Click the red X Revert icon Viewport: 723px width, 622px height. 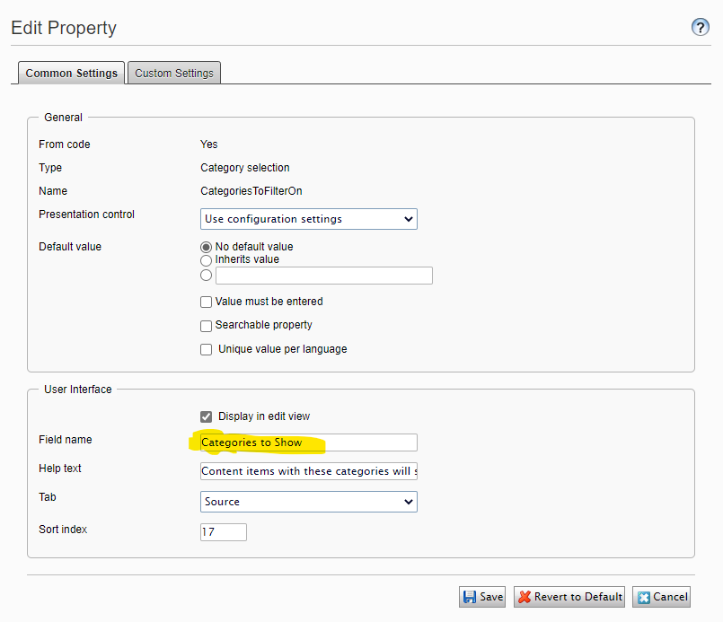point(524,597)
